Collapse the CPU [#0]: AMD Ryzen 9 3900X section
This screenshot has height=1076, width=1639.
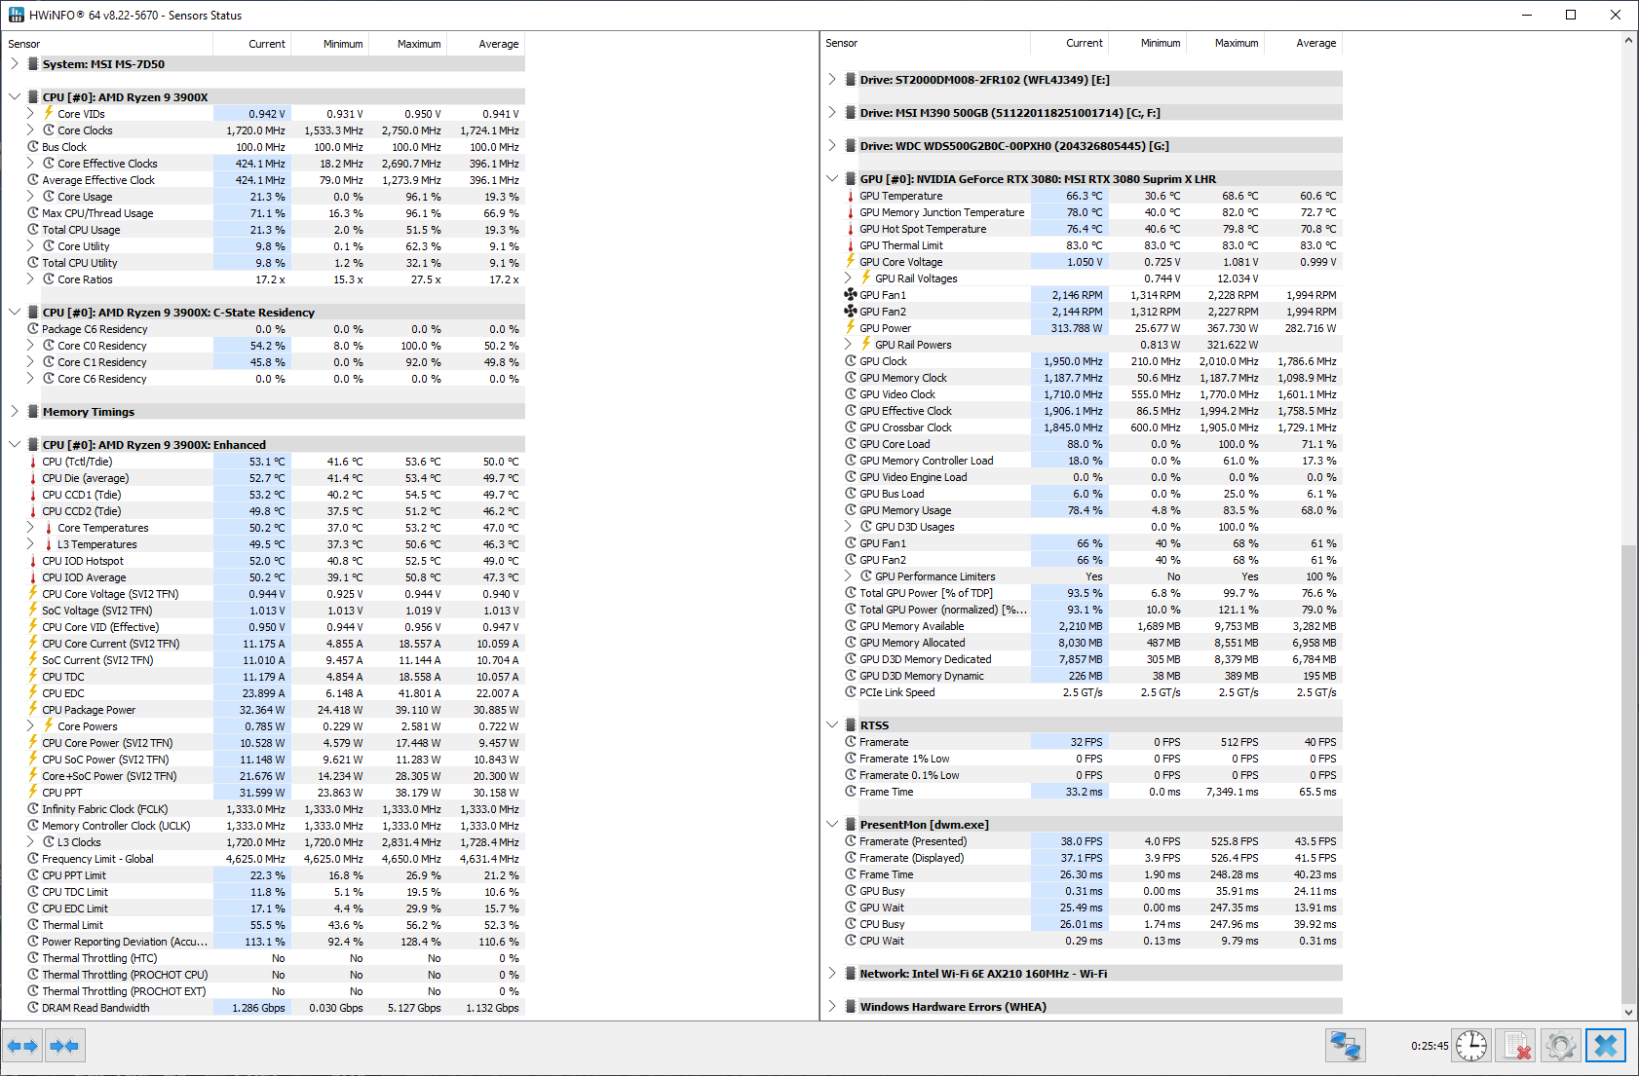coord(15,97)
